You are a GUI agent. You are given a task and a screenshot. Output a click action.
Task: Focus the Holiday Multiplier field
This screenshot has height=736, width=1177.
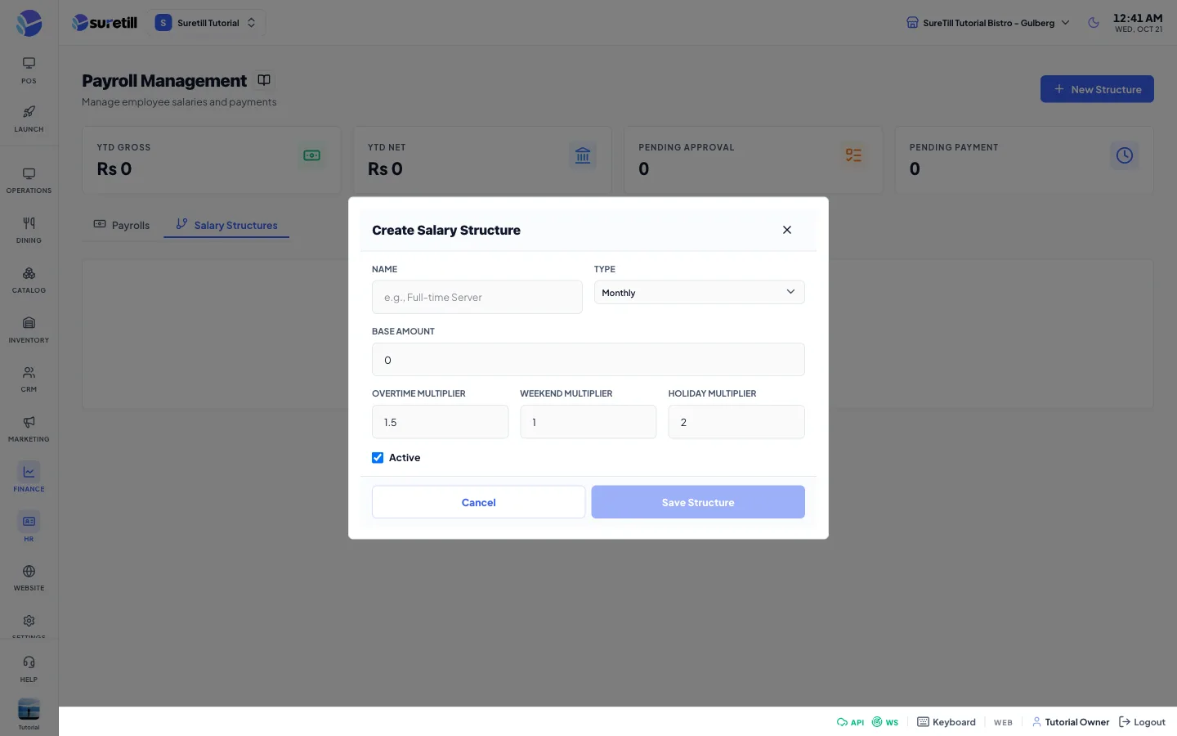point(736,422)
